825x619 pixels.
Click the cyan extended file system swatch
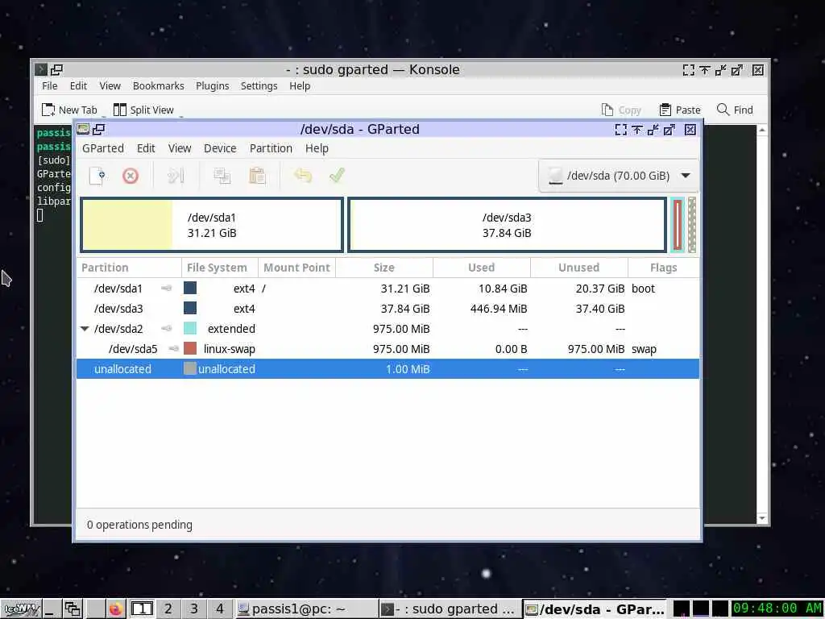pyautogui.click(x=190, y=329)
